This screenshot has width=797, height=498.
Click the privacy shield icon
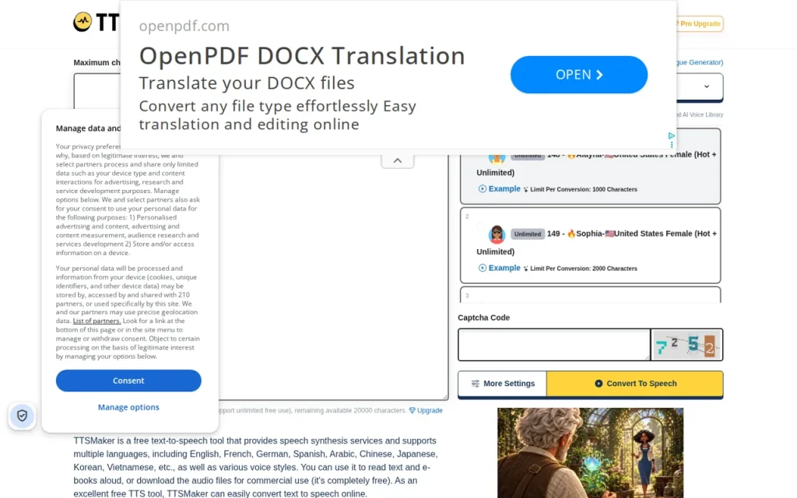[x=22, y=416]
